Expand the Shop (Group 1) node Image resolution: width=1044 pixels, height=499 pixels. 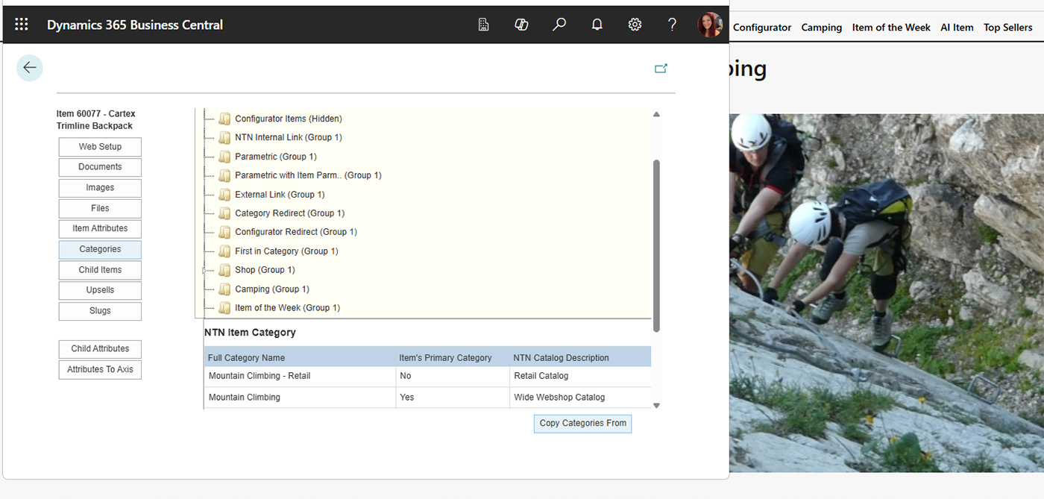point(204,271)
